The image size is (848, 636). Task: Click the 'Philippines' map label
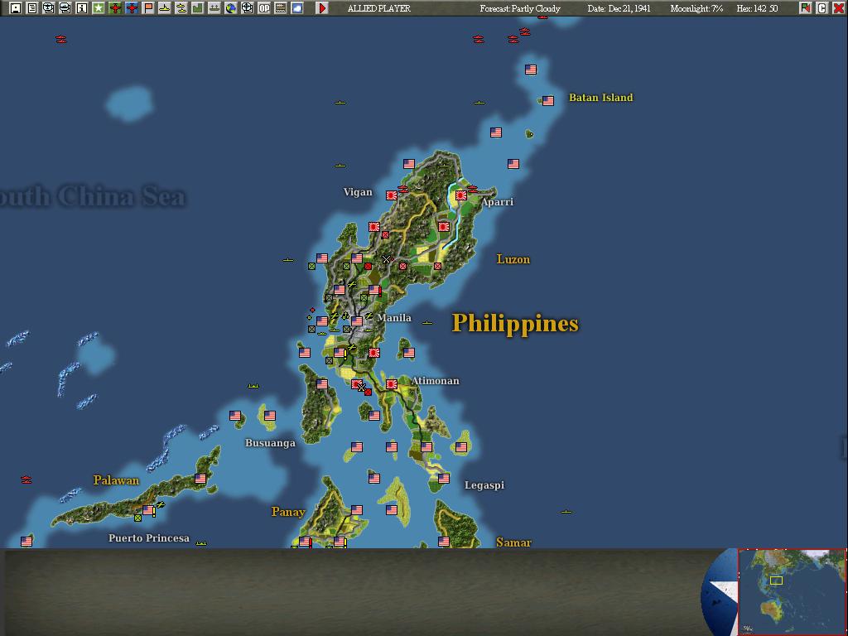point(515,324)
